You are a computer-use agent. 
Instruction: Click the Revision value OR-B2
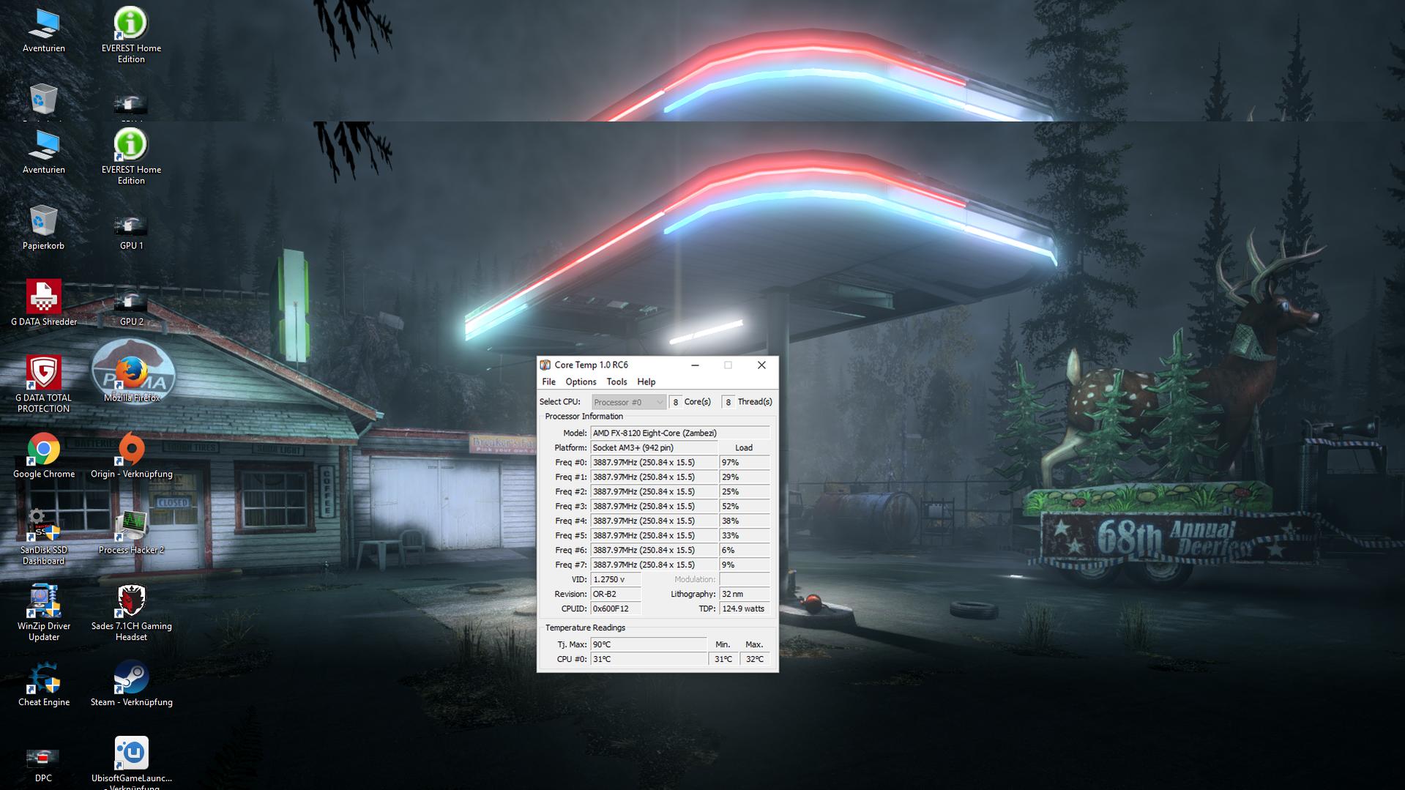click(616, 594)
